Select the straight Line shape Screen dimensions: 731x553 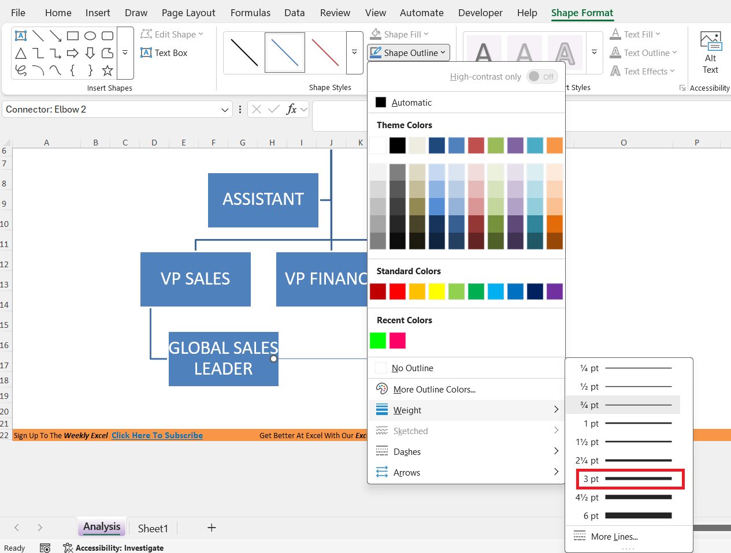[x=38, y=36]
